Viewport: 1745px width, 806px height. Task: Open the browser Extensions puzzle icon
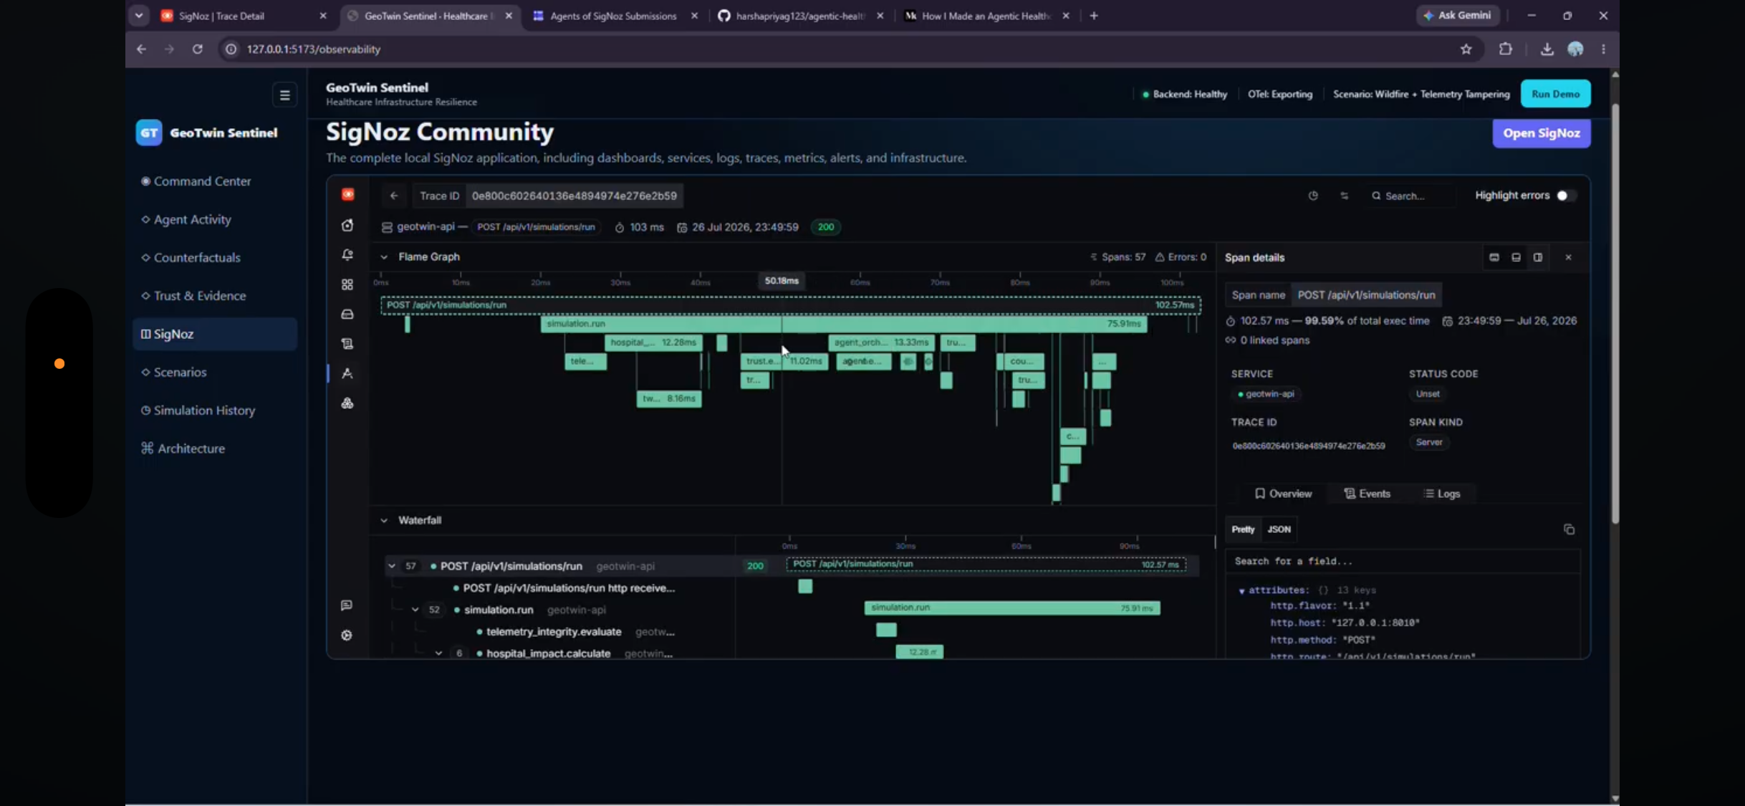tap(1506, 49)
